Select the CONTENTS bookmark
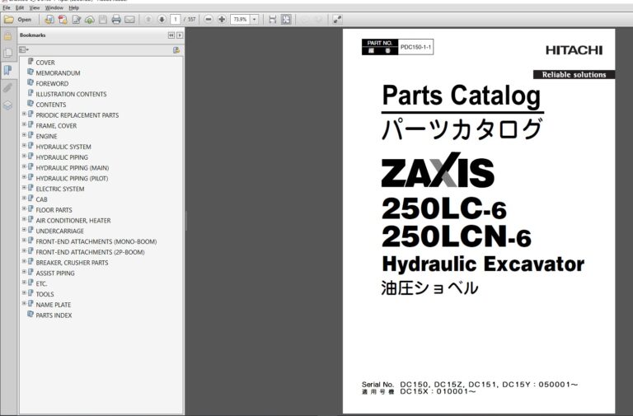Viewport: 633px width, 416px height. [x=51, y=105]
